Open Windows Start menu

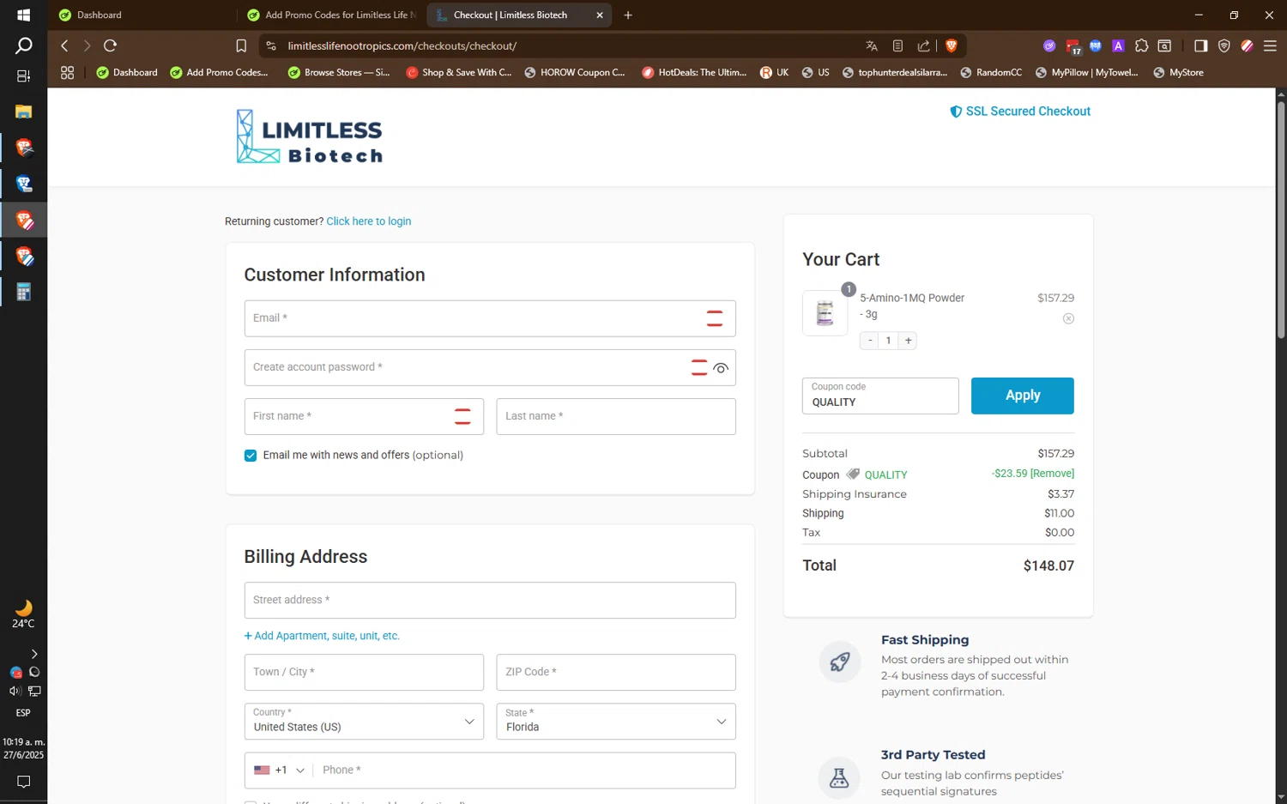[x=23, y=15]
